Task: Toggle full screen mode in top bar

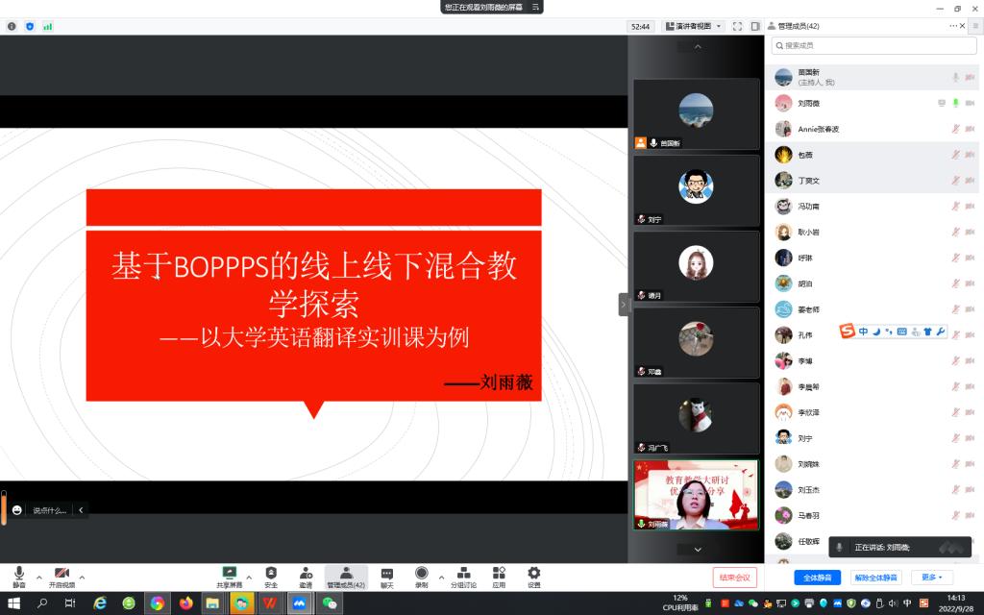Action: (737, 26)
